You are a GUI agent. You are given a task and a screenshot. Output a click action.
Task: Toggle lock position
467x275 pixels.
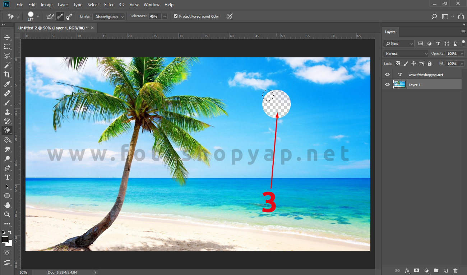pyautogui.click(x=413, y=63)
